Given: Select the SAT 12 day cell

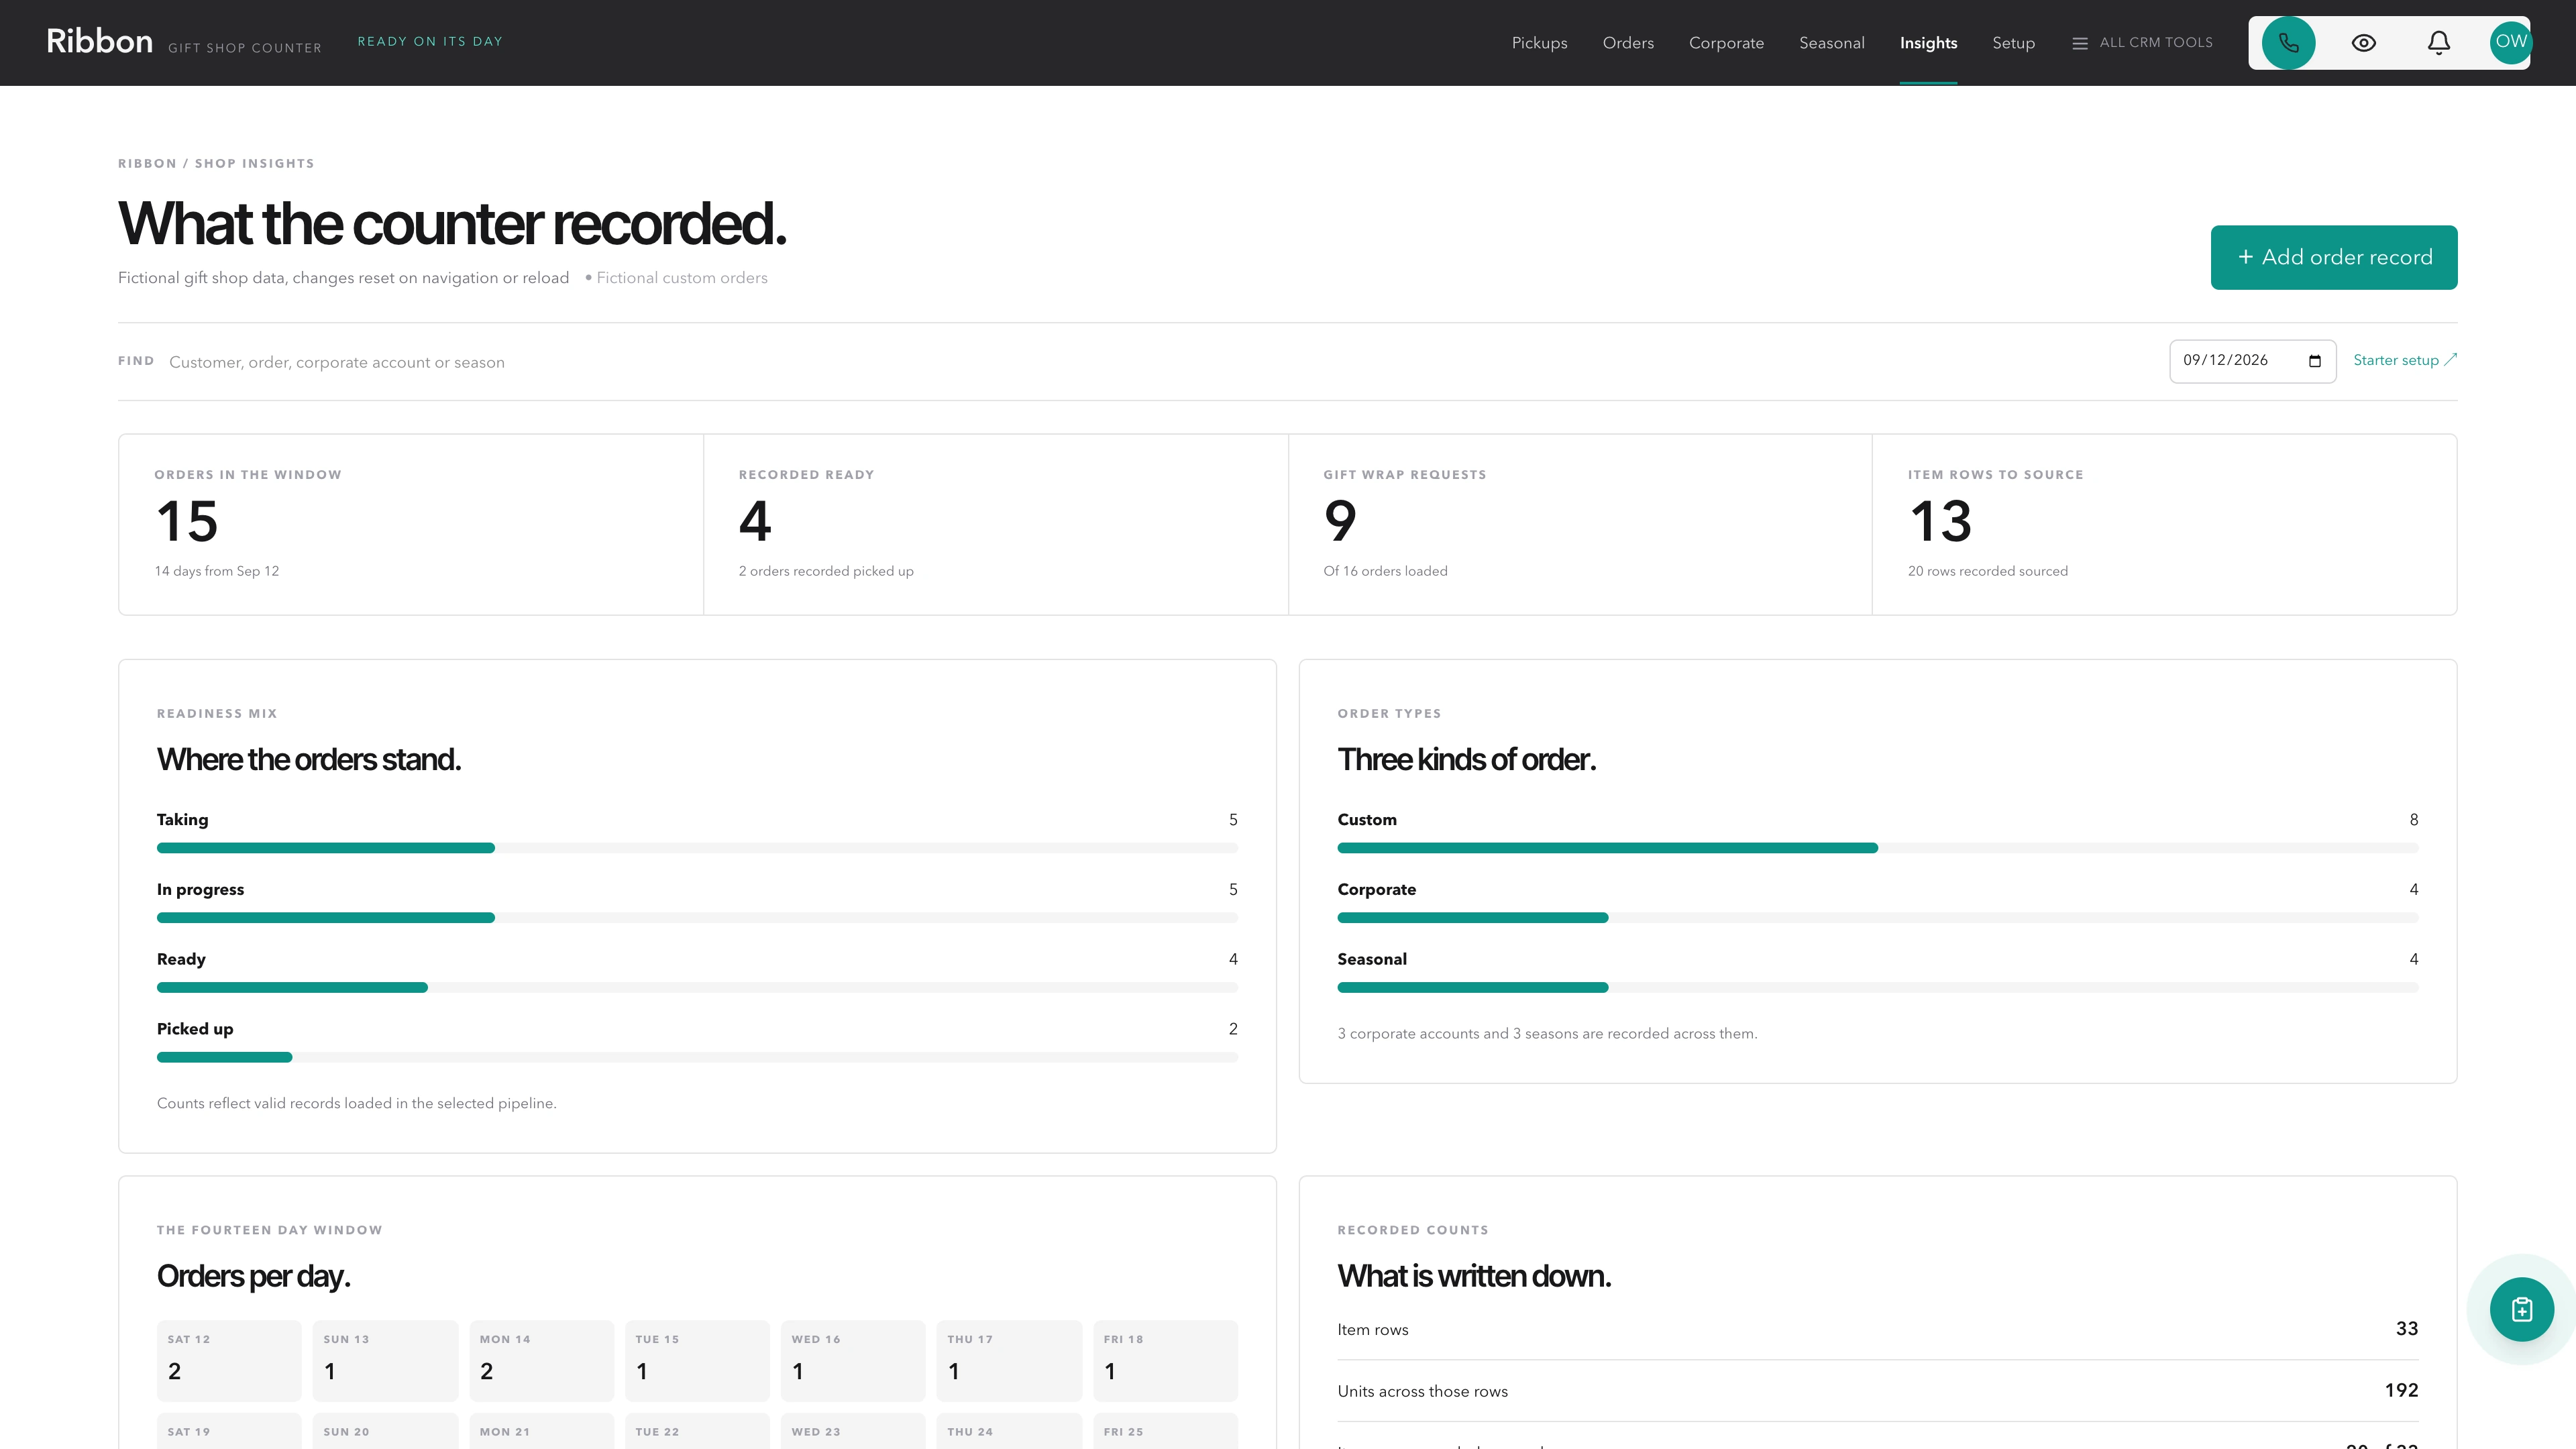Looking at the screenshot, I should (229, 1360).
